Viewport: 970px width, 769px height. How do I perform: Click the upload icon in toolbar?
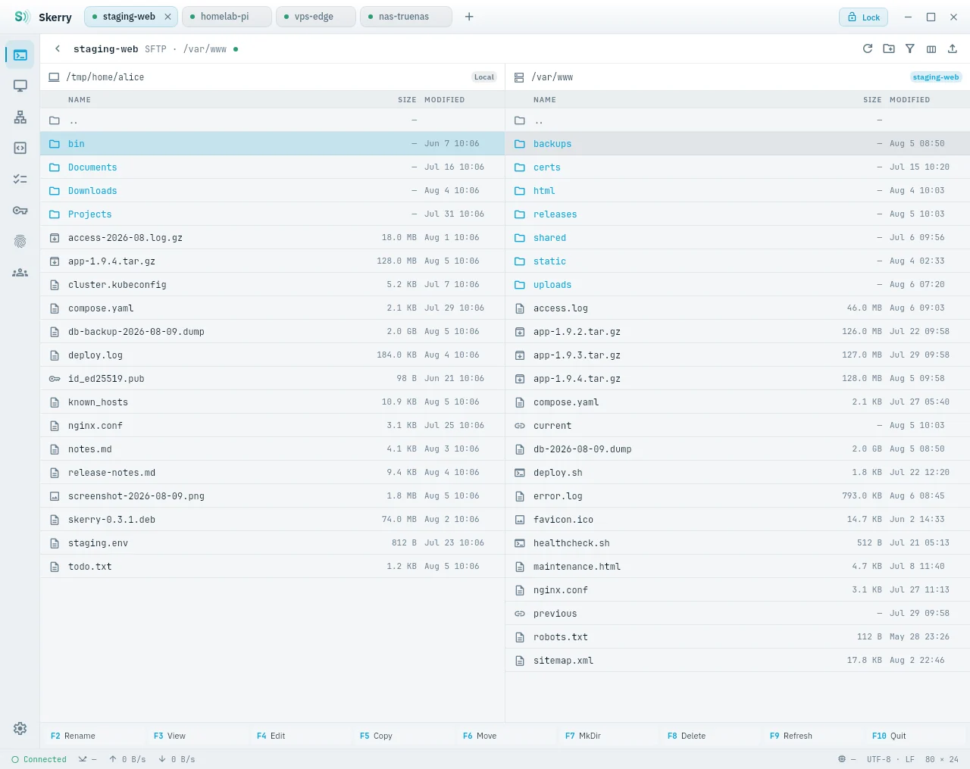953,48
